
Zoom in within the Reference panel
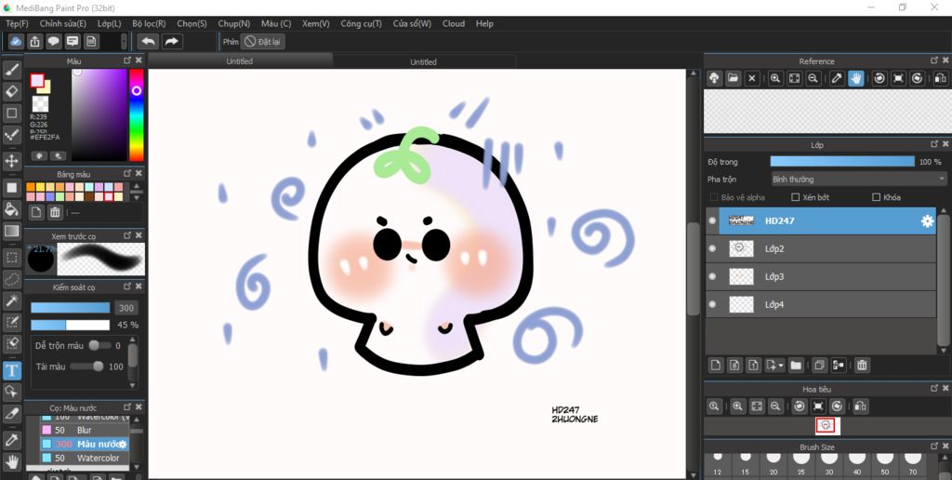pyautogui.click(x=774, y=78)
